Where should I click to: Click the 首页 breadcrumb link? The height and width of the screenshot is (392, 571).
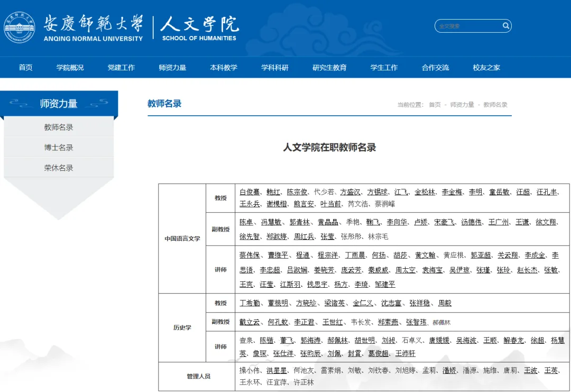point(435,105)
